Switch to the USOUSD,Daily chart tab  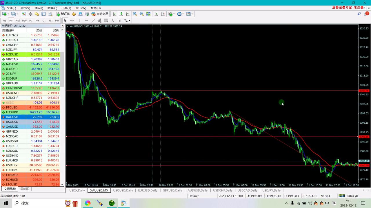[x=123, y=190]
